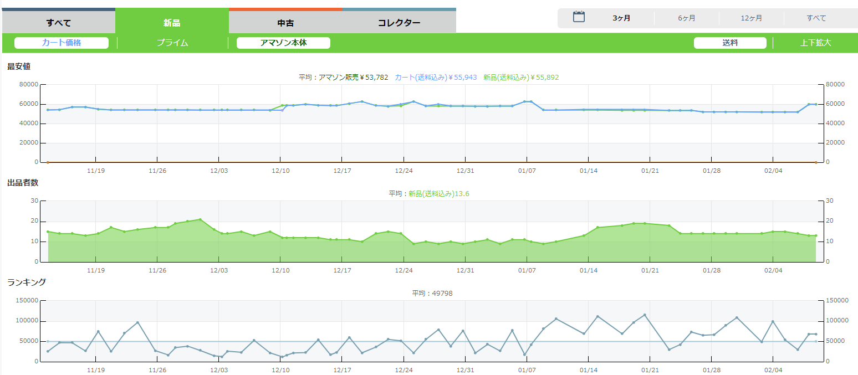Select the 新品 tab

point(172,23)
